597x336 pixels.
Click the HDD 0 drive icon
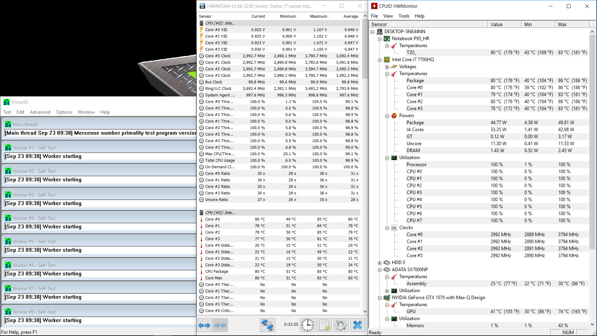click(x=387, y=263)
